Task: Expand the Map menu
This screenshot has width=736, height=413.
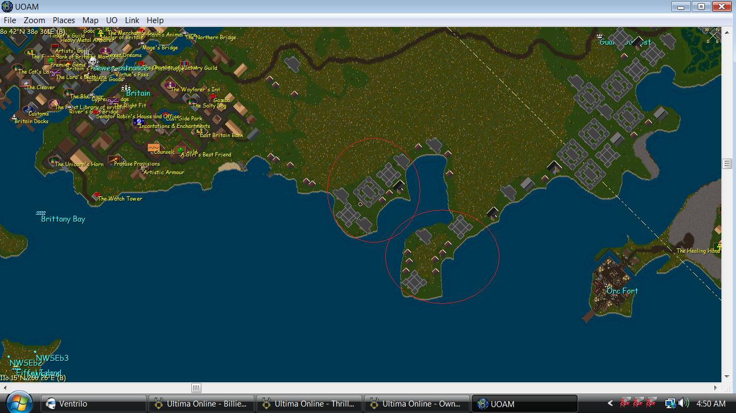Action: tap(90, 20)
